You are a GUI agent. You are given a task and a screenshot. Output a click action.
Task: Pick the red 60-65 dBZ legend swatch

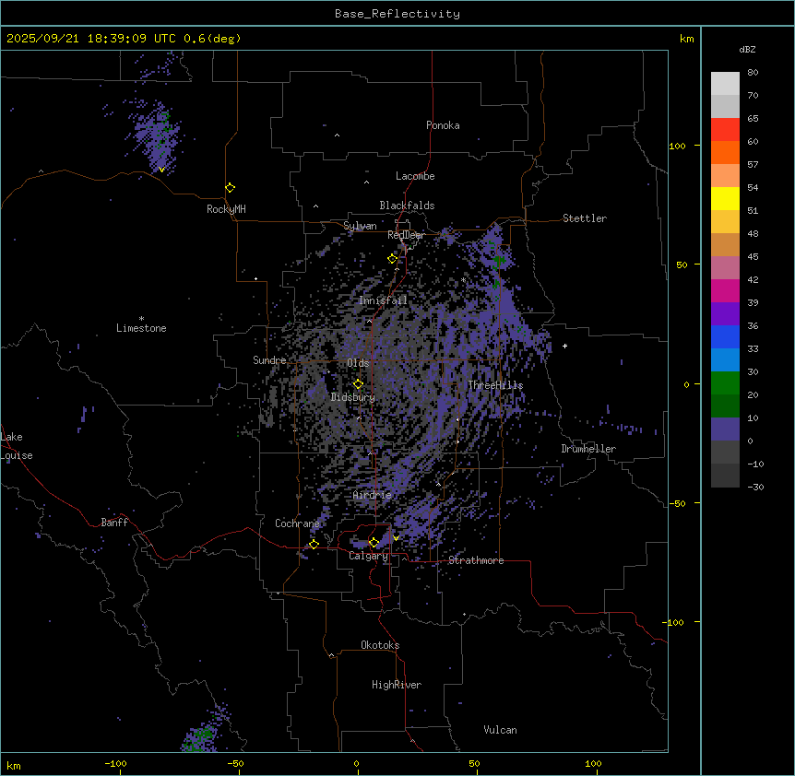click(x=725, y=129)
